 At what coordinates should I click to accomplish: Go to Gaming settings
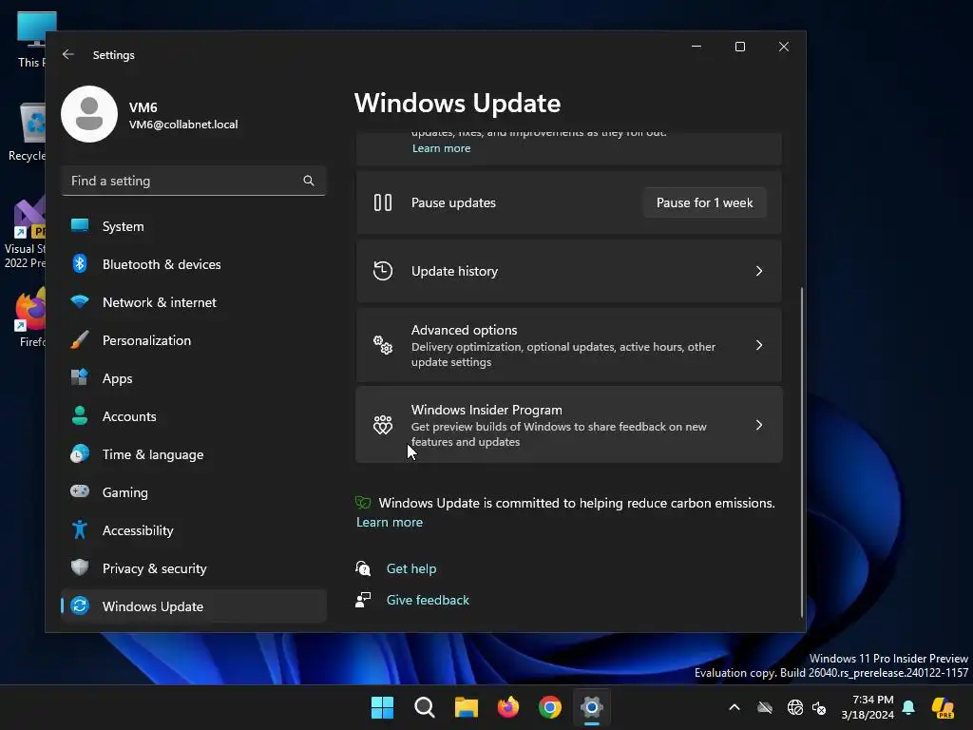point(194,491)
